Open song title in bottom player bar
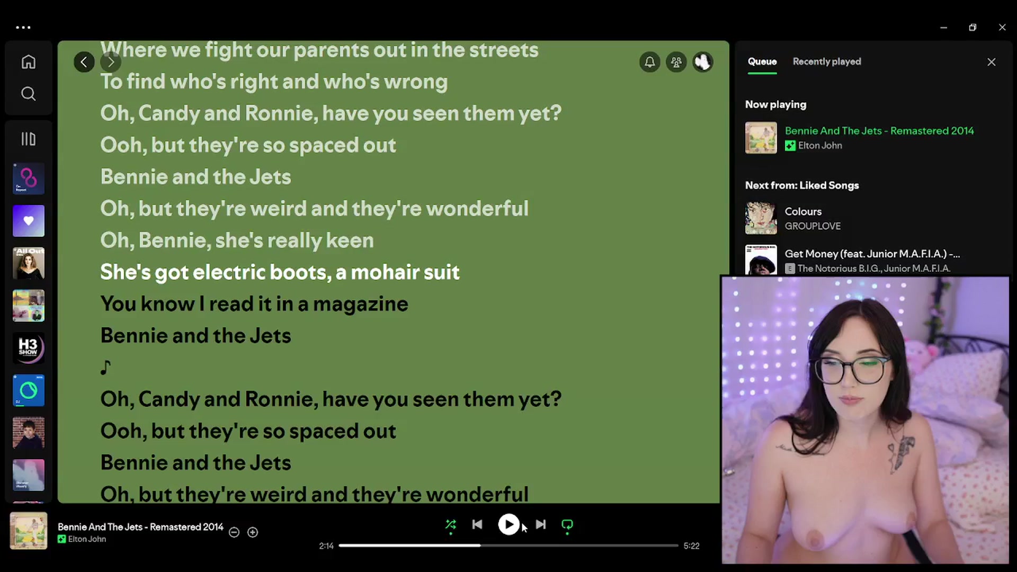The height and width of the screenshot is (572, 1017). coord(140,527)
